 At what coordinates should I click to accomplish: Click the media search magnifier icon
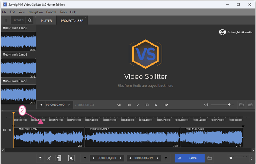pos(30,20)
